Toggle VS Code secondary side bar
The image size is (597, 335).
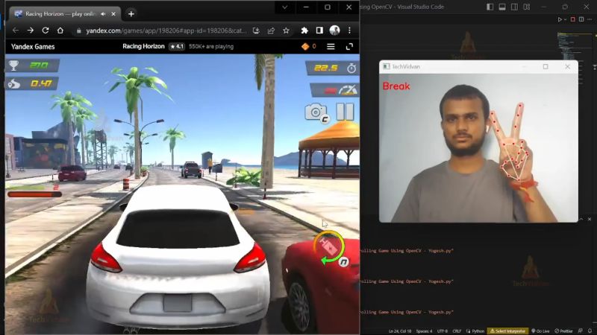514,7
